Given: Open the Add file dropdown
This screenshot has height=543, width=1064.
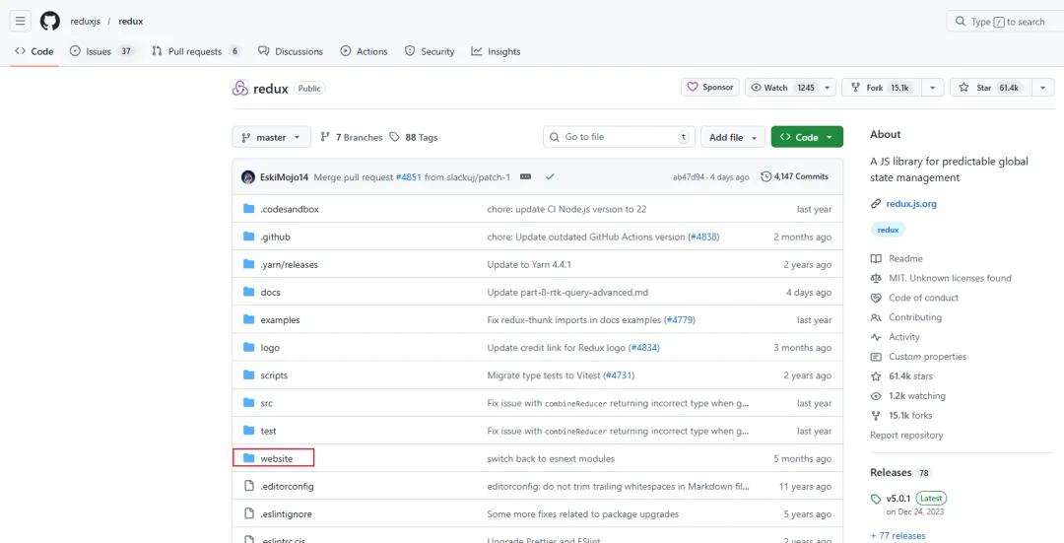Looking at the screenshot, I should [733, 137].
